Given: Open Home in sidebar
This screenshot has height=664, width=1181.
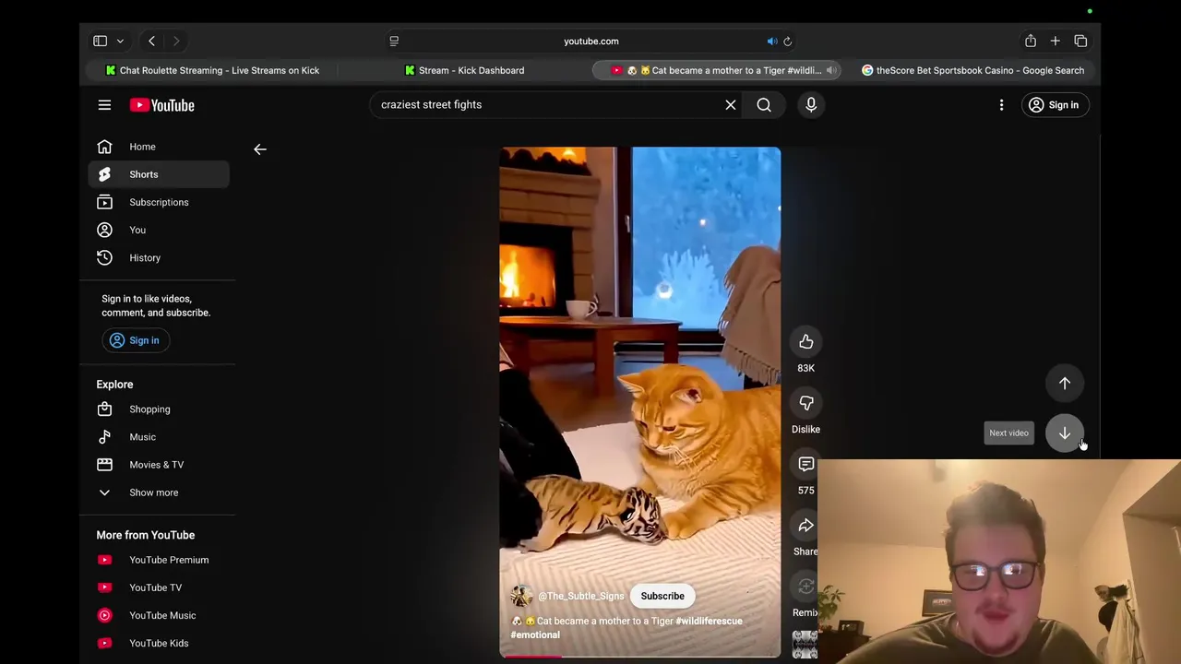Looking at the screenshot, I should tap(159, 147).
